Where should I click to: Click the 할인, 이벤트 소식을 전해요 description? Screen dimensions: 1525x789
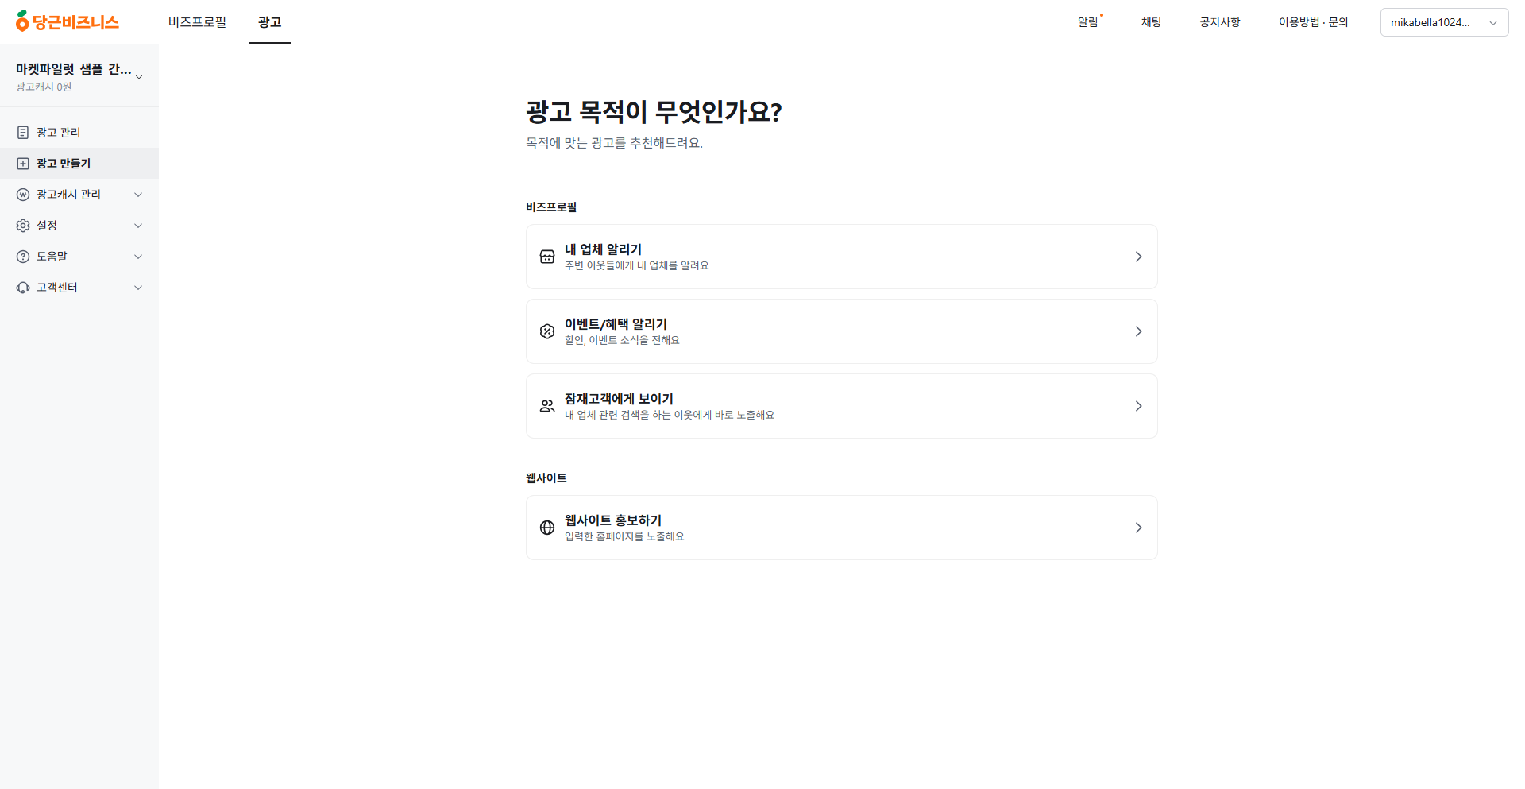point(622,340)
